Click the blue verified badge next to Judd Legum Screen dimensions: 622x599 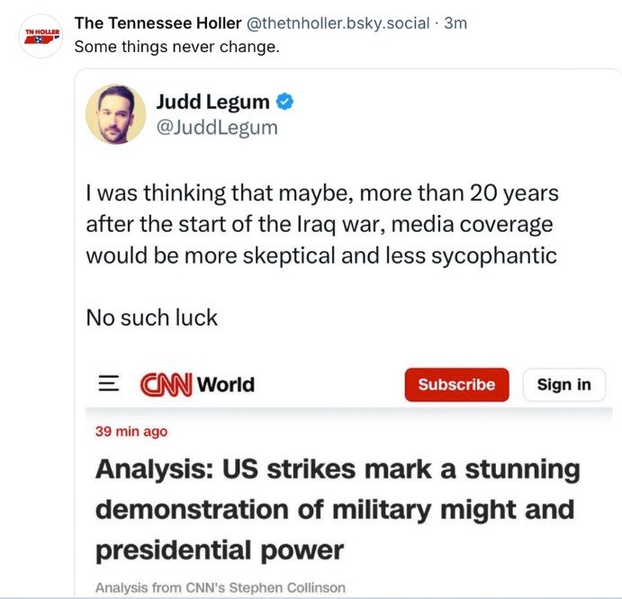[x=285, y=103]
